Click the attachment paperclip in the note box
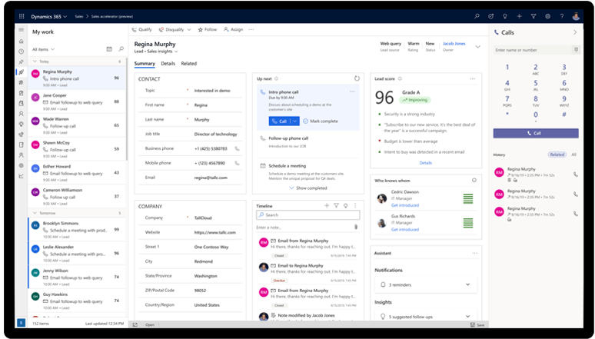Image resolution: width=595 pixels, height=339 pixels. click(x=355, y=228)
